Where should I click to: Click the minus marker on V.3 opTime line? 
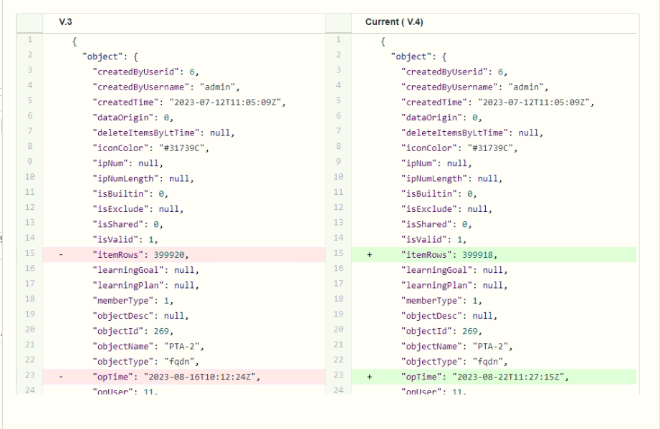pyautogui.click(x=60, y=377)
